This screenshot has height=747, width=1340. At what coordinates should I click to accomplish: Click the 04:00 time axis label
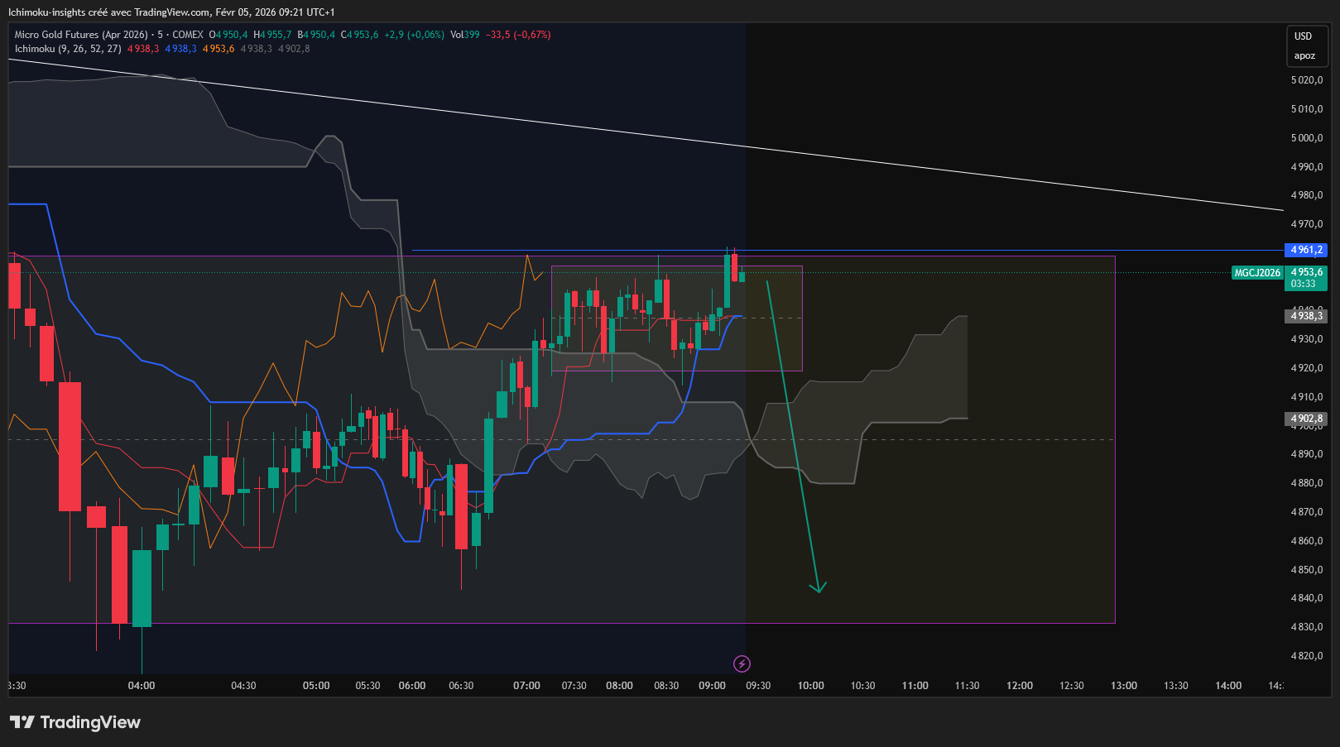tap(142, 686)
